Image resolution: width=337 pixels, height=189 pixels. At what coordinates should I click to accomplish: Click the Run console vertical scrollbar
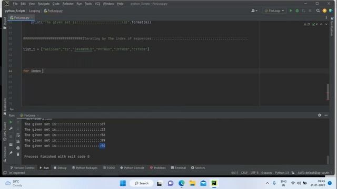328,159
